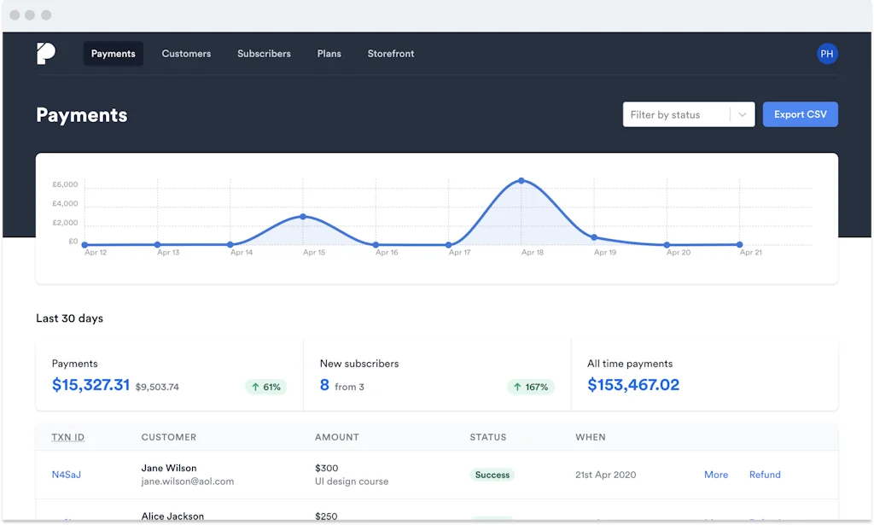This screenshot has height=525, width=874.
Task: Select the Apr 18 peak data point
Action: click(521, 180)
